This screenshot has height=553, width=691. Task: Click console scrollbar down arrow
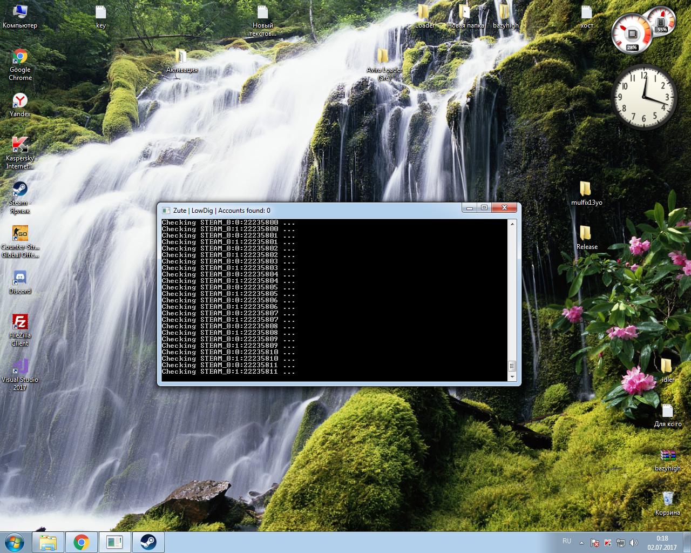(x=512, y=377)
